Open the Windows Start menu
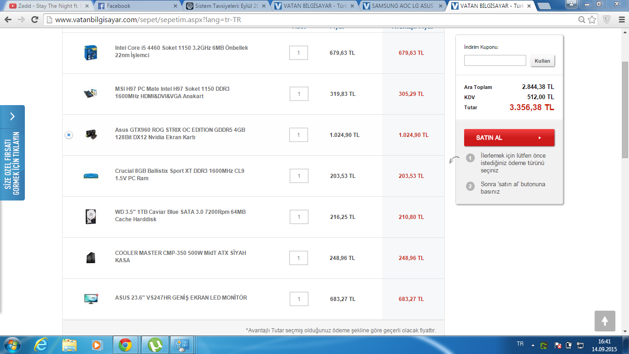Screen dimensions: 629x354 click(12, 345)
